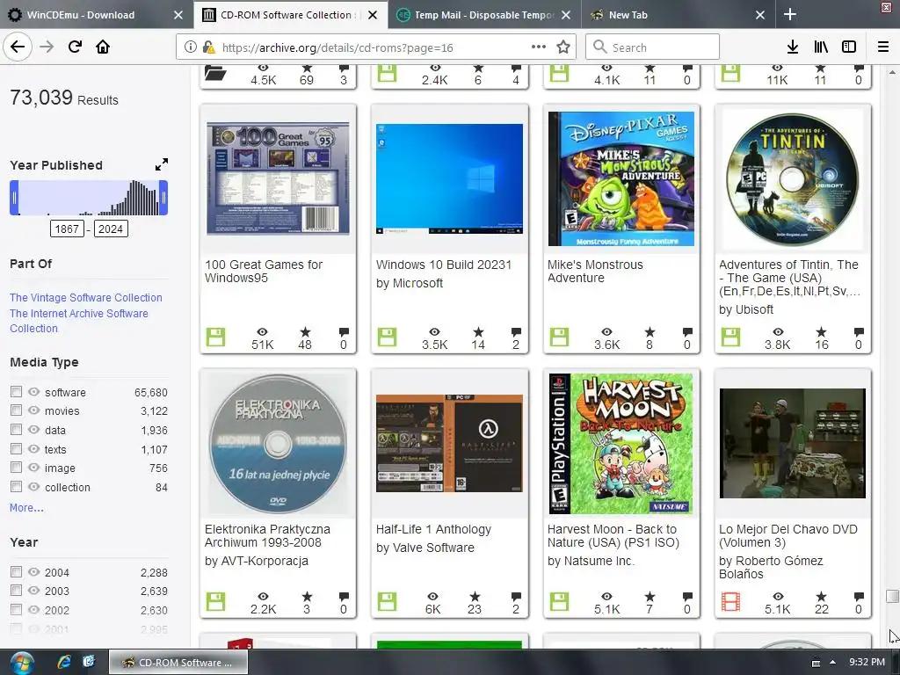Check the 2004 year filter
This screenshot has width=900, height=675.
[x=16, y=571]
